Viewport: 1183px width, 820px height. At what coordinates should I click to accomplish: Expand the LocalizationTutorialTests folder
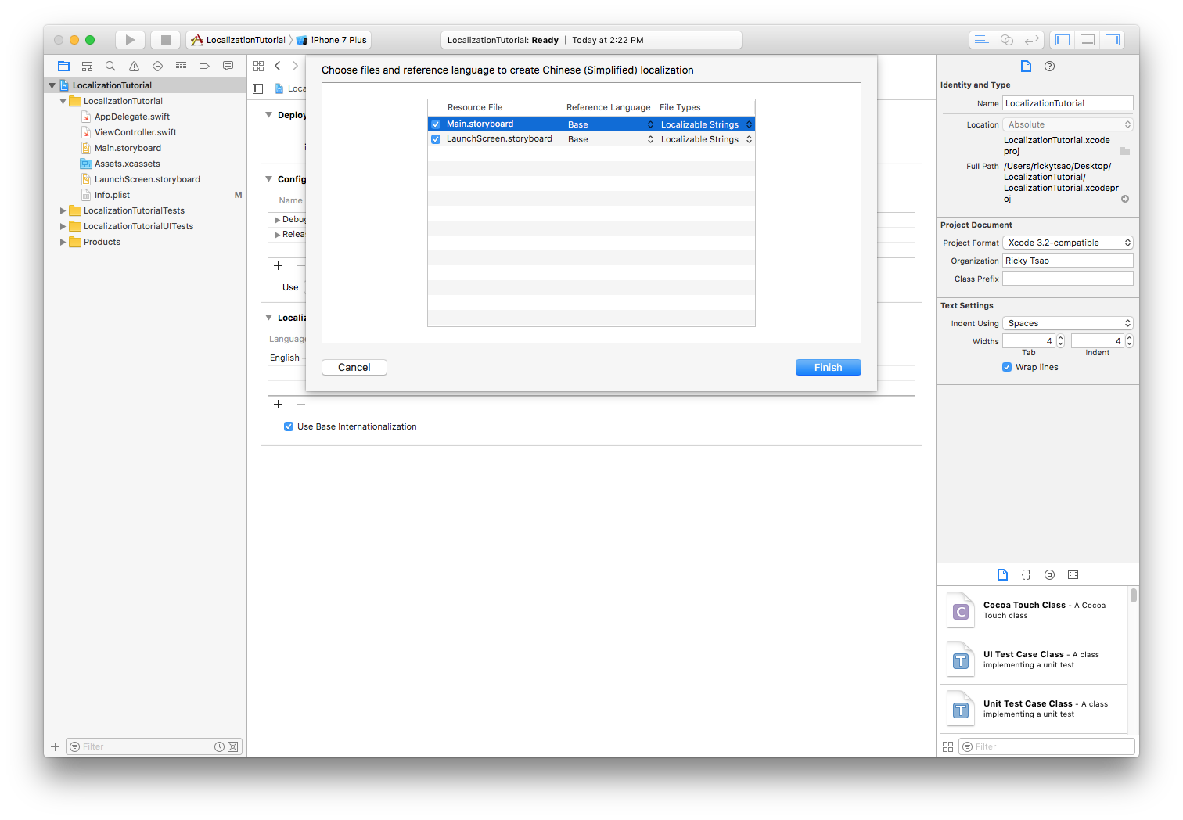(x=63, y=211)
